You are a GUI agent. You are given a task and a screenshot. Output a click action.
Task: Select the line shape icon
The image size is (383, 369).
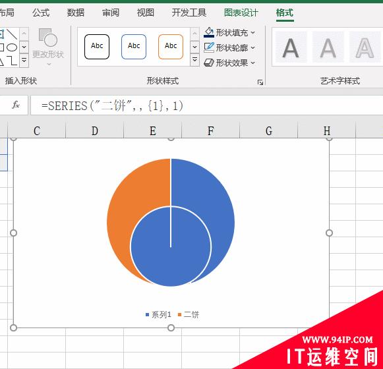point(11,34)
